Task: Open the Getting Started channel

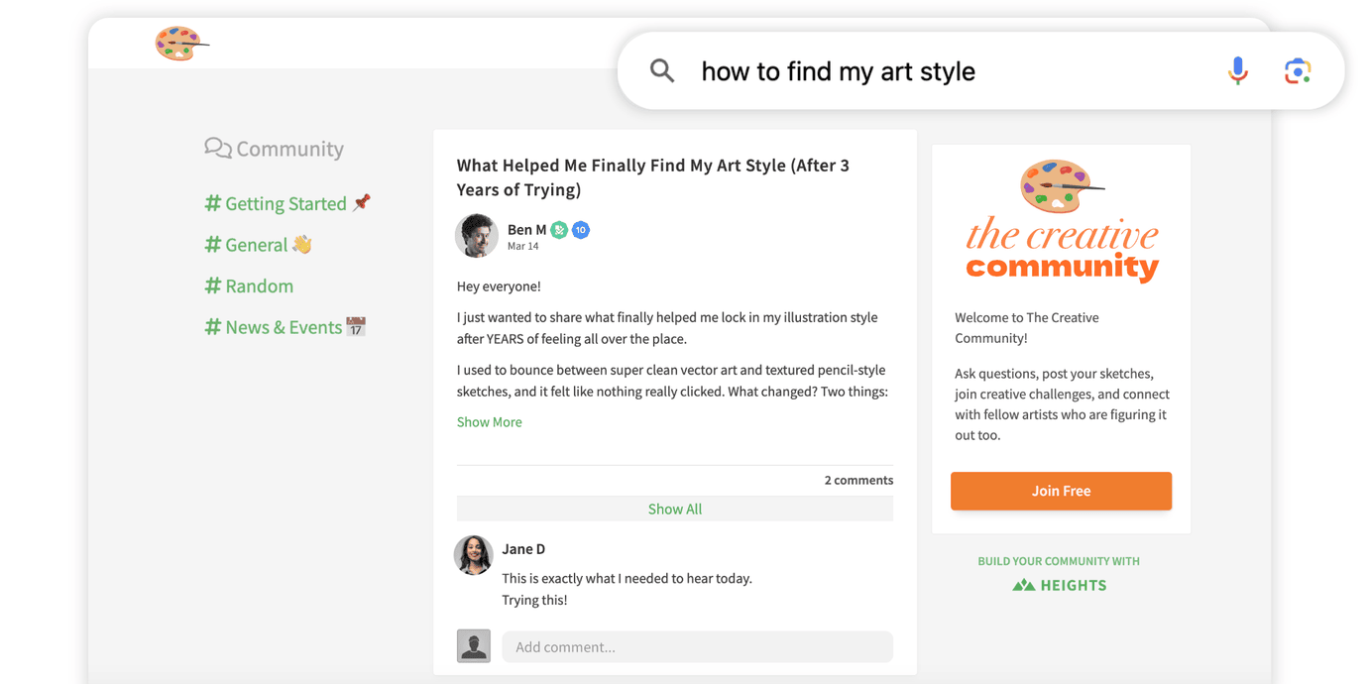Action: [285, 204]
